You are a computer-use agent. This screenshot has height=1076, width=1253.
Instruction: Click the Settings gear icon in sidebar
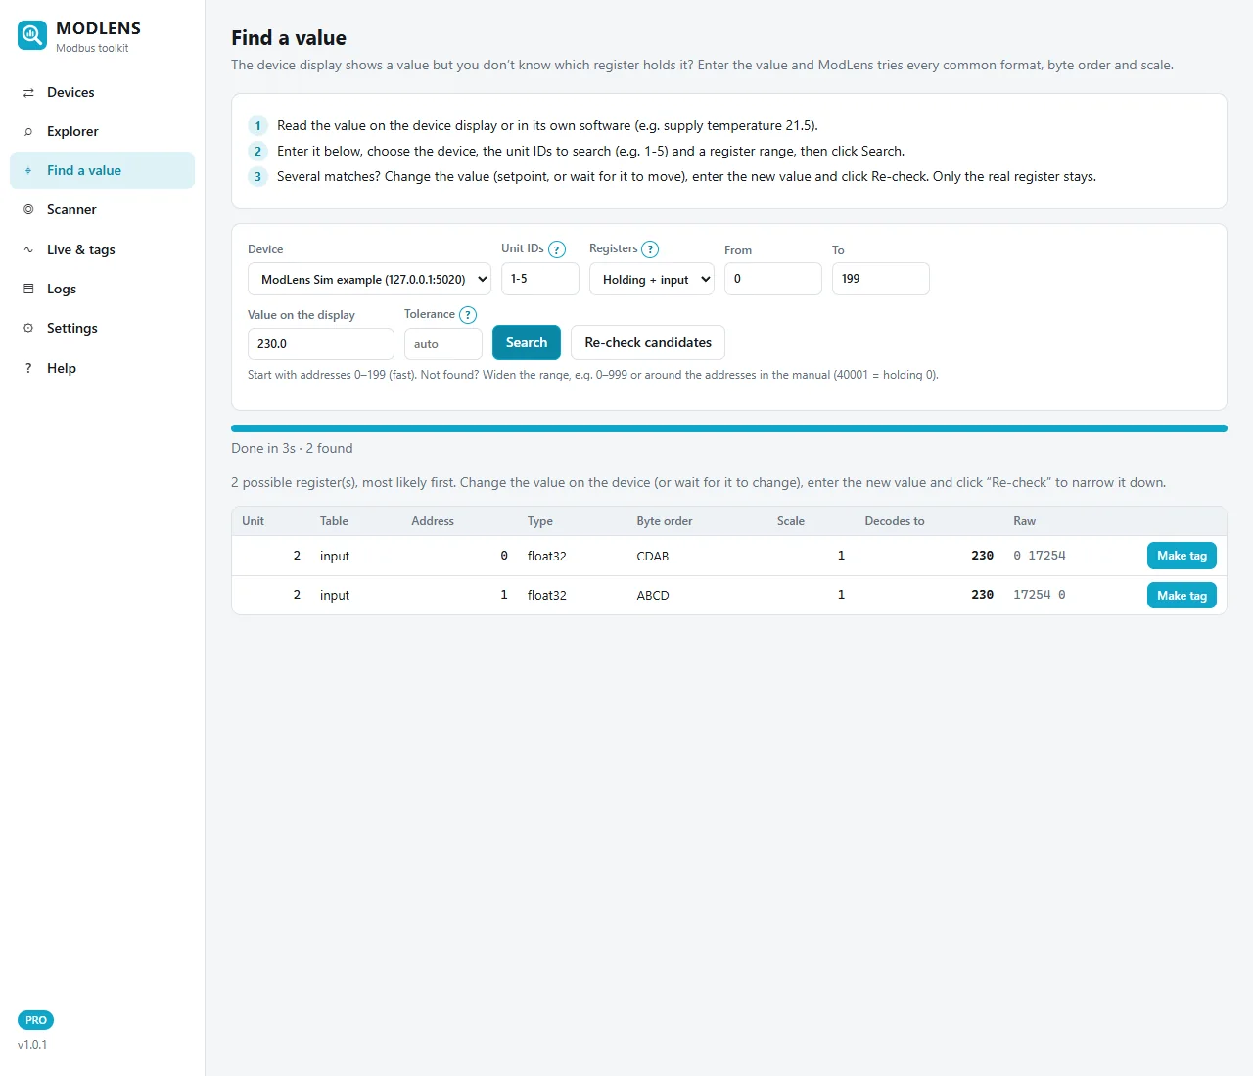point(28,328)
